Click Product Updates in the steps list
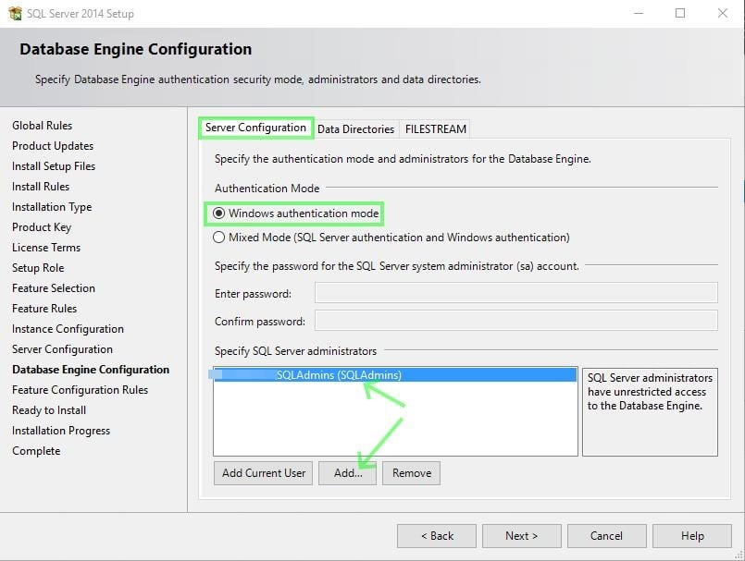Screen dimensions: 745x561 pyautogui.click(x=53, y=146)
